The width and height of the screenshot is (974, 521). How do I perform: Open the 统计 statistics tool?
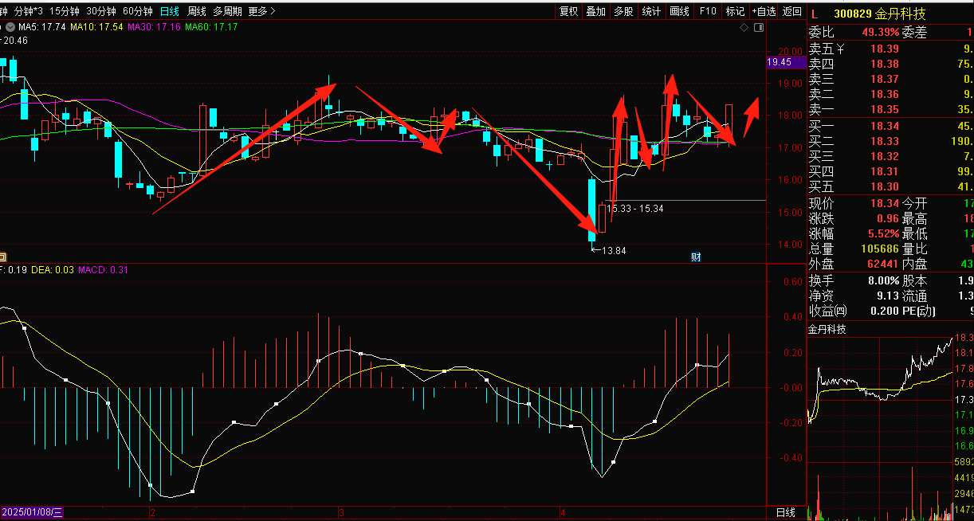click(x=651, y=11)
